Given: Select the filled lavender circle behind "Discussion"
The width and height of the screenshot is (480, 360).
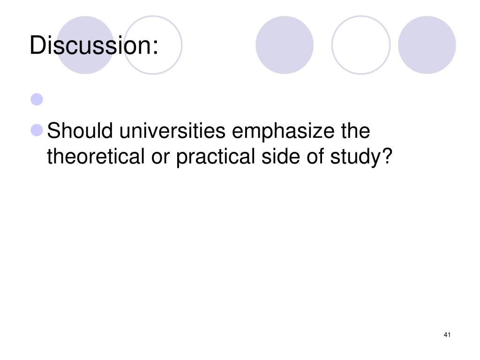Looking at the screenshot, I should (85, 45).
